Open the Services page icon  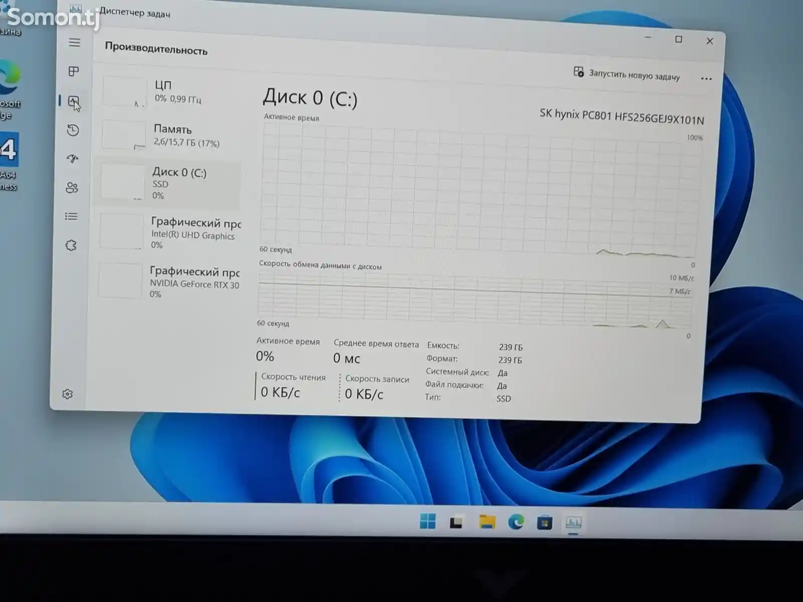(71, 245)
